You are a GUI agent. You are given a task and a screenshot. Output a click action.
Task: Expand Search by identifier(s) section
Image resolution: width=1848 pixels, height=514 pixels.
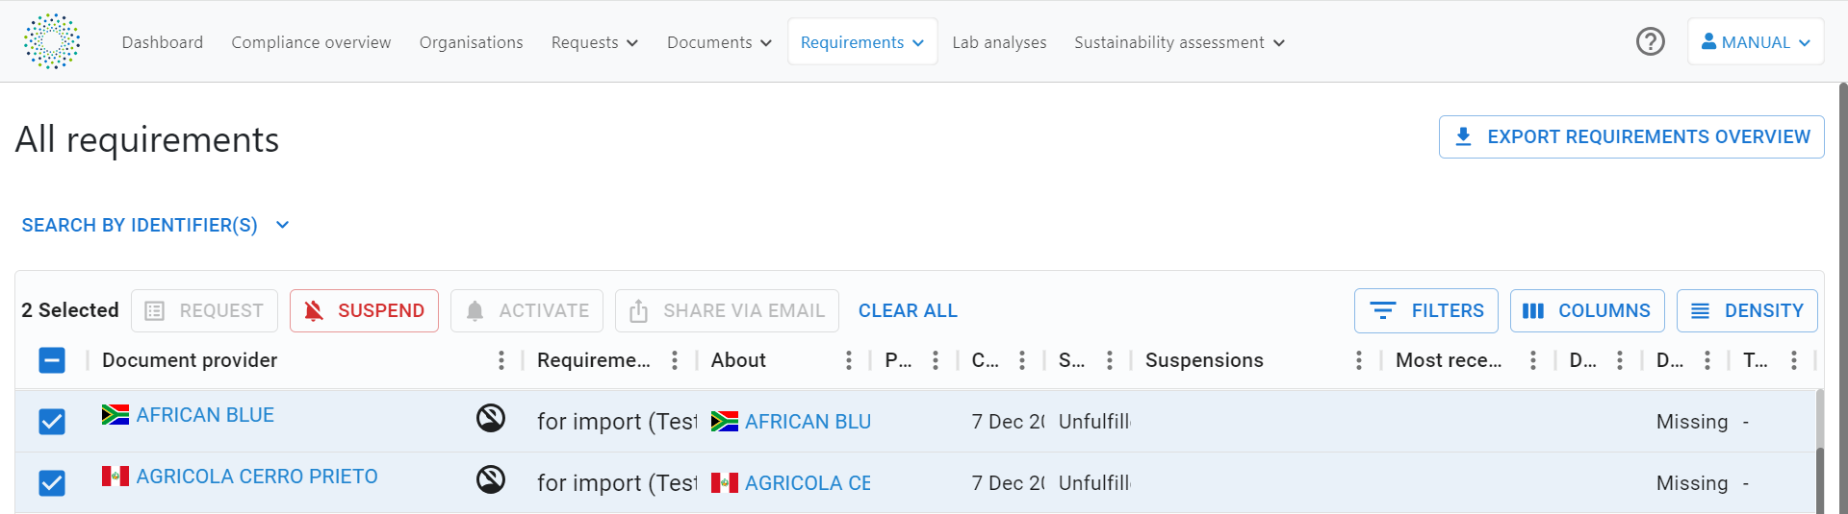pos(156,225)
